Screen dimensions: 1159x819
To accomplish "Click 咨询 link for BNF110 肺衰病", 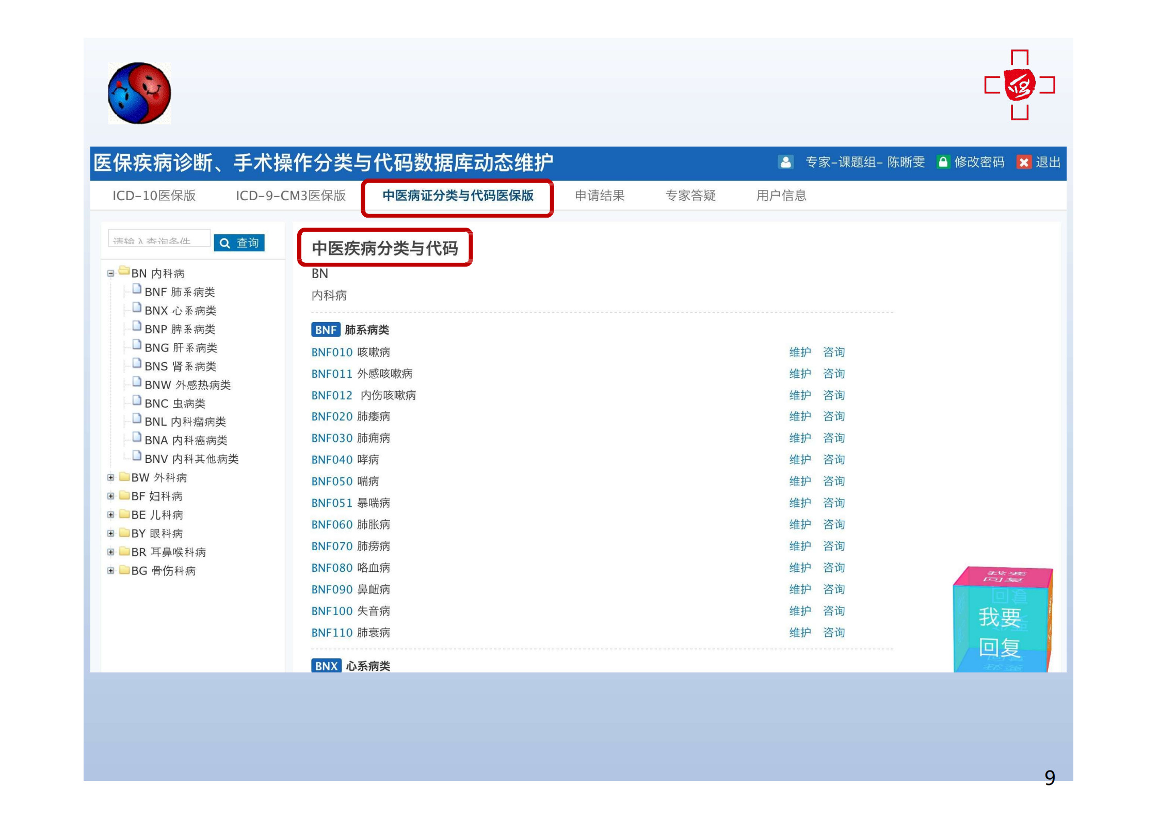I will [833, 632].
